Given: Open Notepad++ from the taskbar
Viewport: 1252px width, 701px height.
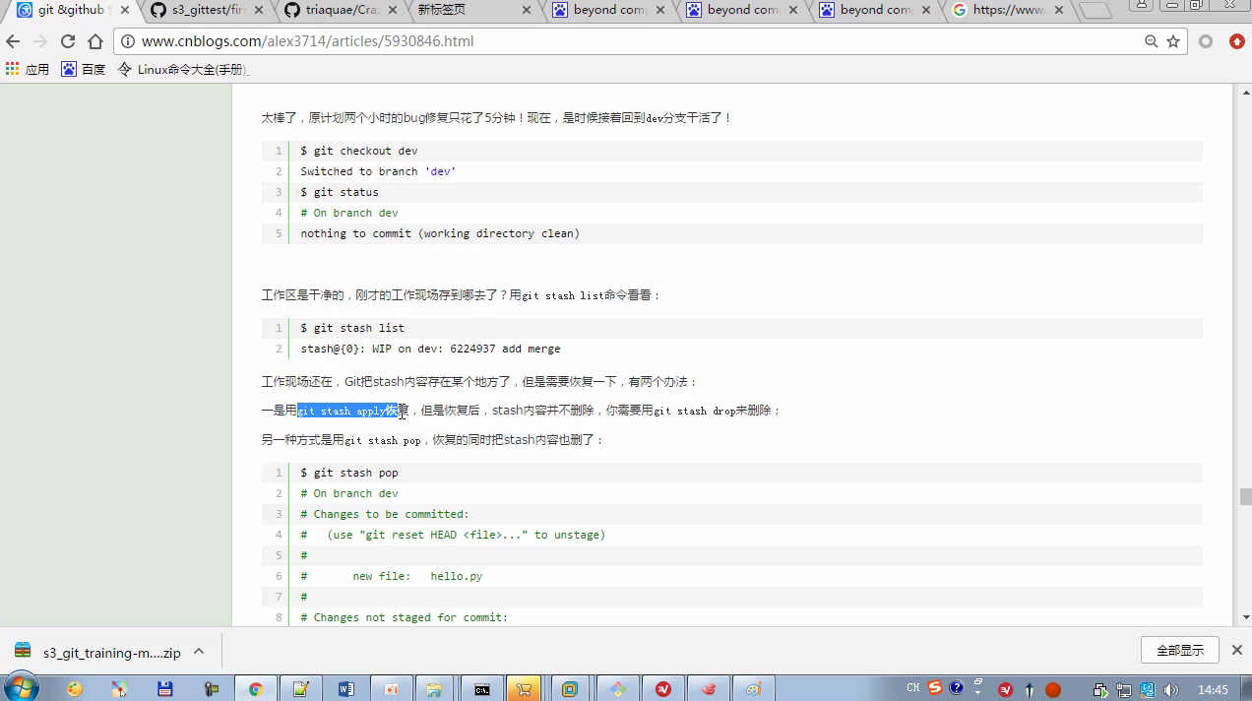Looking at the screenshot, I should click(300, 689).
